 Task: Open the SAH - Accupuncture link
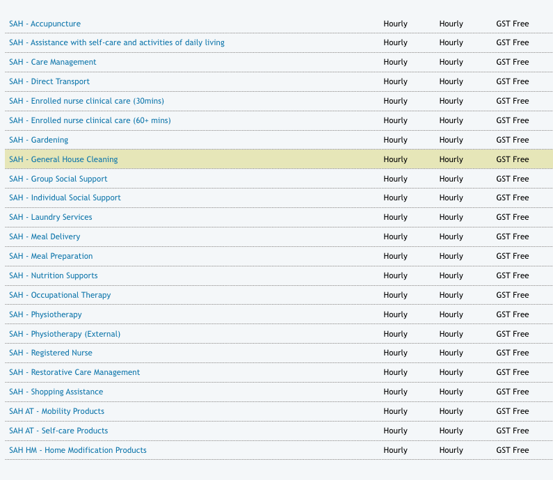(45, 24)
